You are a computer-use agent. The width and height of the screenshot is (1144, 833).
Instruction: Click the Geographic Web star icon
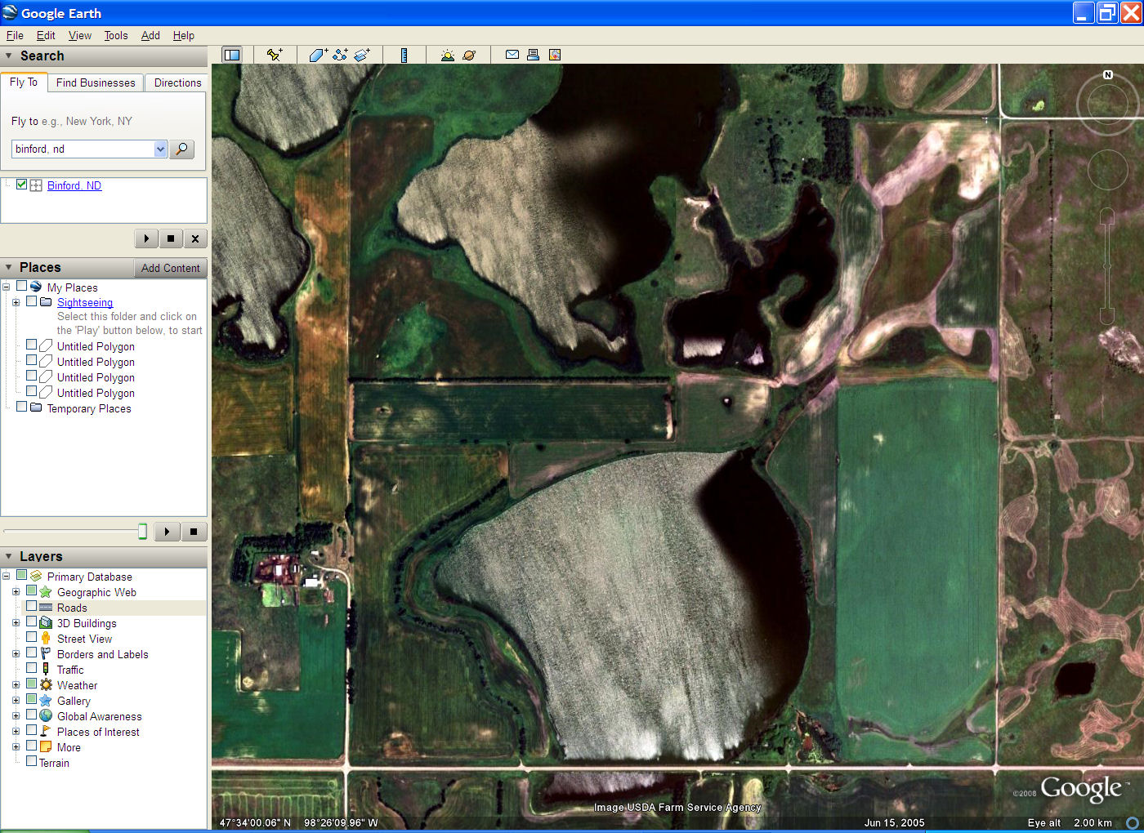(x=46, y=592)
